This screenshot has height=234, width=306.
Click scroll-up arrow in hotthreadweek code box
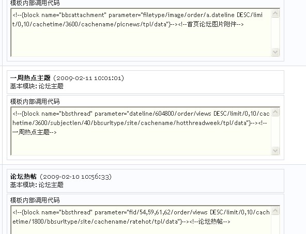tap(276, 112)
